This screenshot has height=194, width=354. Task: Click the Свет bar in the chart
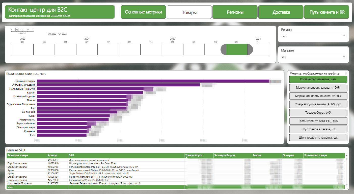pos(62,135)
